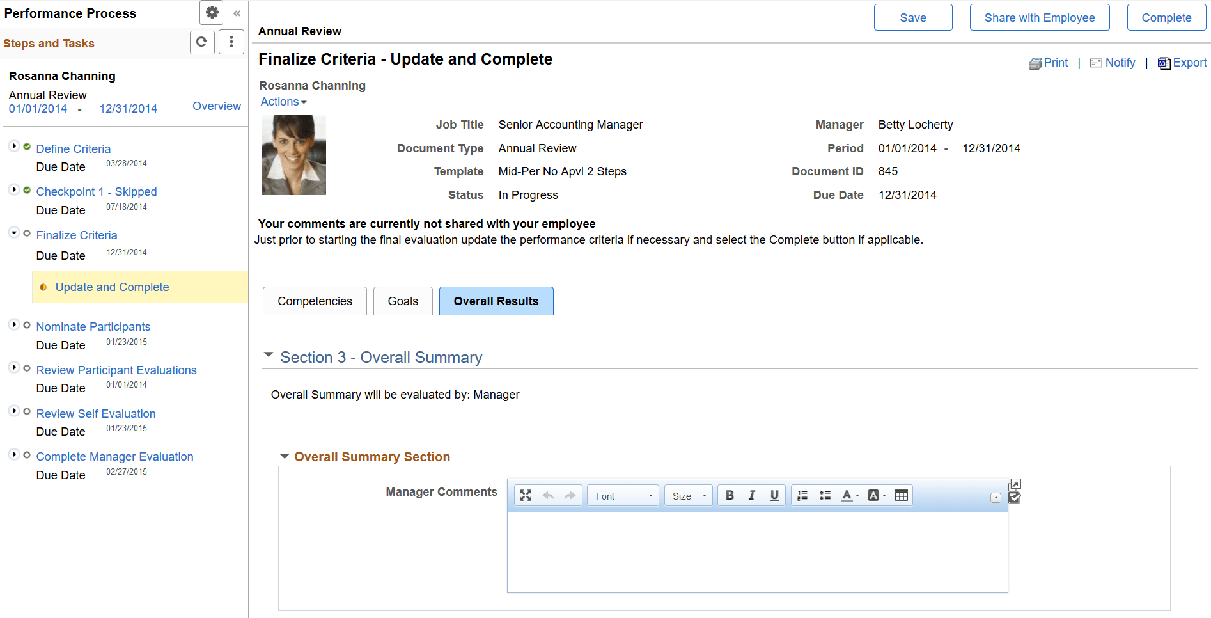Switch to the Competencies tab
This screenshot has width=1211, height=618.
[x=314, y=301]
